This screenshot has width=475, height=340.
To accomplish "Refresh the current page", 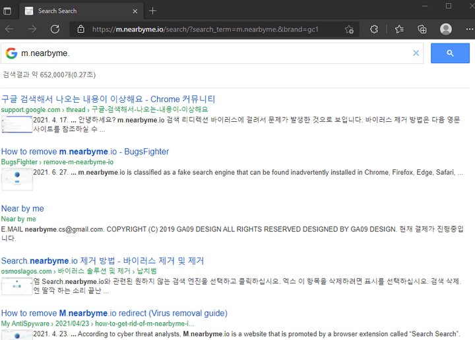I will [x=55, y=30].
